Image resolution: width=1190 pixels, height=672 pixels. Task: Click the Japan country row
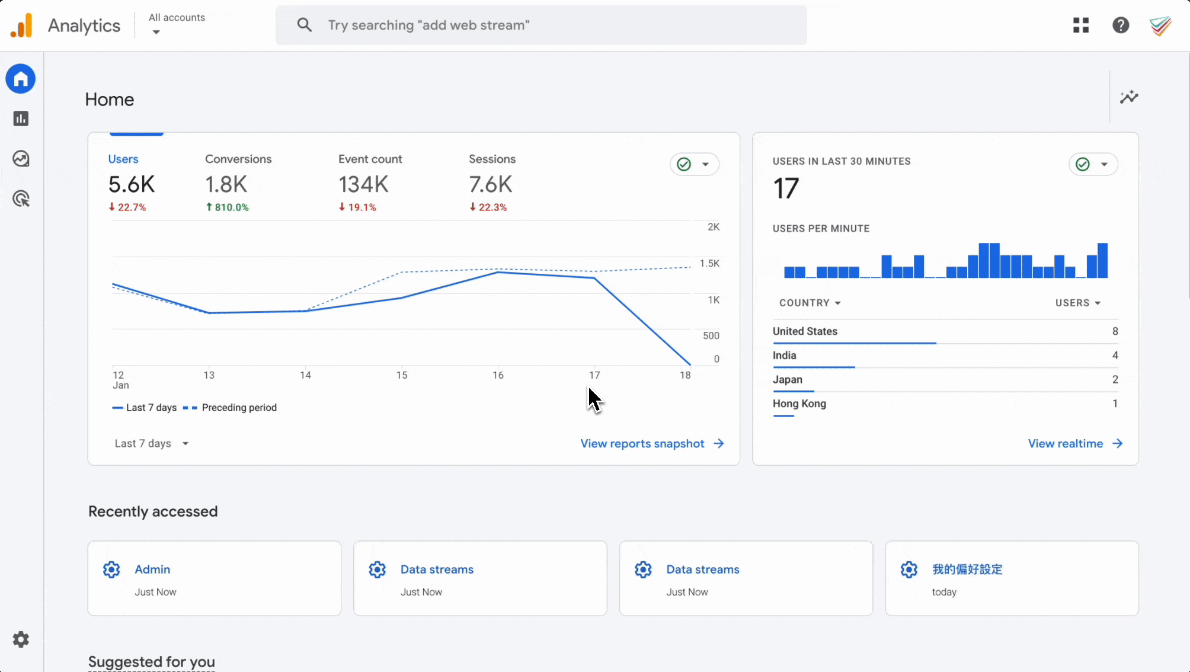(x=945, y=380)
